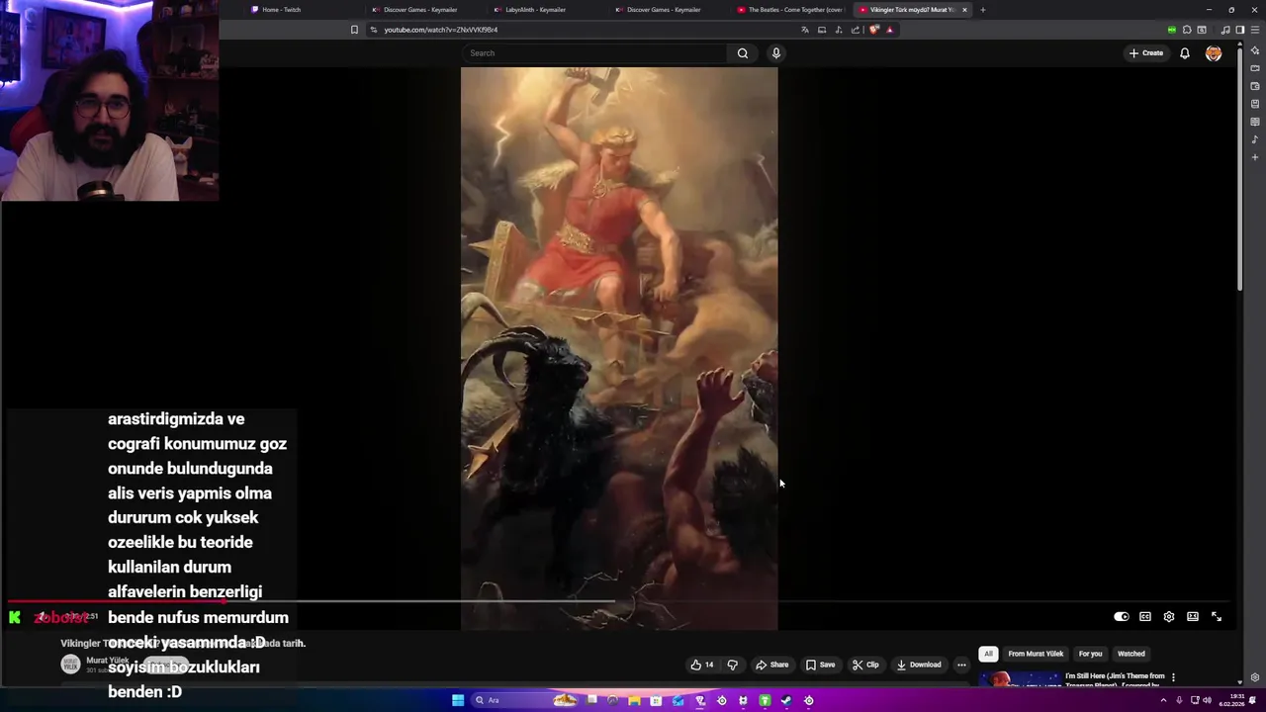Open the Murat Yülek channel avatar
The image size is (1266, 712).
[70, 665]
